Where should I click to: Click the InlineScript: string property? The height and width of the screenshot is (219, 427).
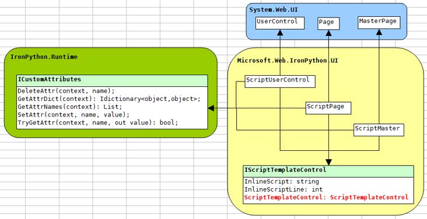point(282,181)
